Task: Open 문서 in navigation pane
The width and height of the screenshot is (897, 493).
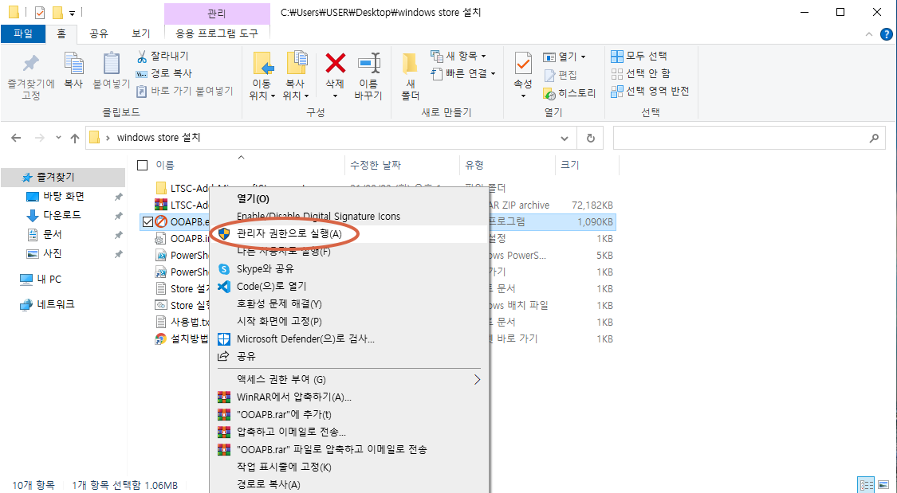Action: pos(53,235)
